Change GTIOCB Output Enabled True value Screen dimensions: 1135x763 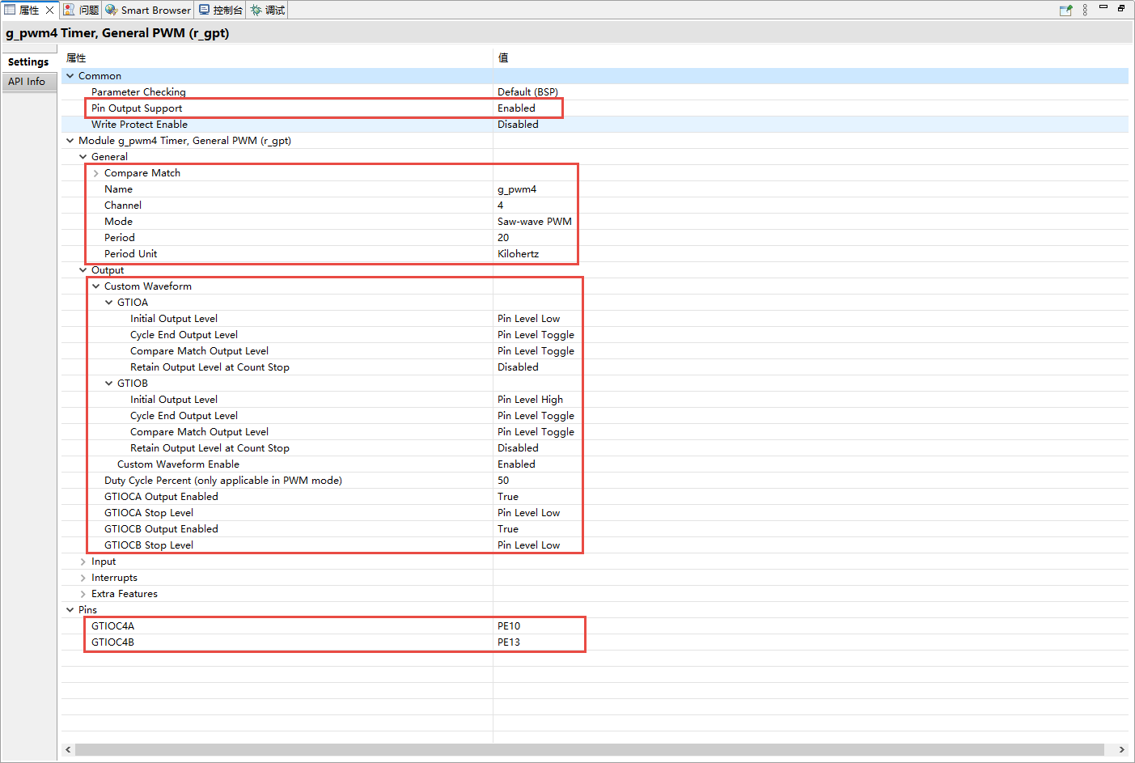[508, 529]
